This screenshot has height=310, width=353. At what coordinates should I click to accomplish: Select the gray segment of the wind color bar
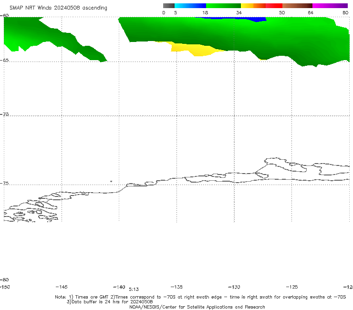tap(168, 6)
